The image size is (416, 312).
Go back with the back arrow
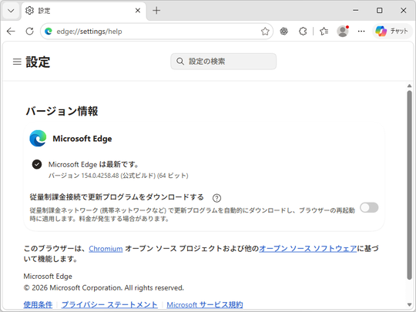point(11,32)
